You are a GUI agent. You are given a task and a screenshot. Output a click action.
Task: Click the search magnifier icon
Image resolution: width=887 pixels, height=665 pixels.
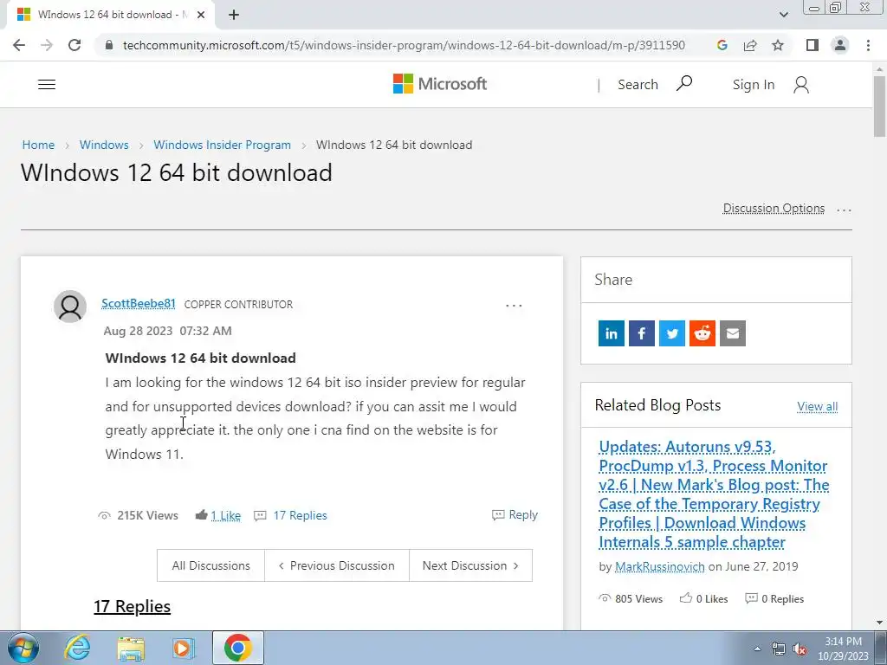coord(684,84)
